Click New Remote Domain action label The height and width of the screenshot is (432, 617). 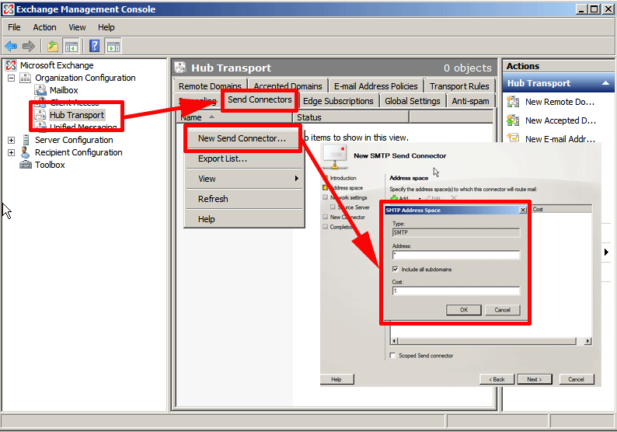pos(559,102)
